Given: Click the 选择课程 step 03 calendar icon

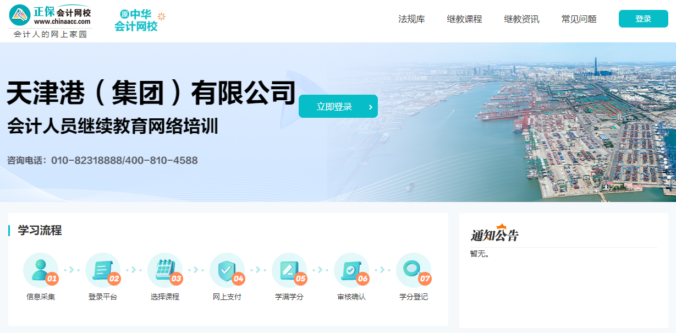Looking at the screenshot, I should [x=165, y=270].
